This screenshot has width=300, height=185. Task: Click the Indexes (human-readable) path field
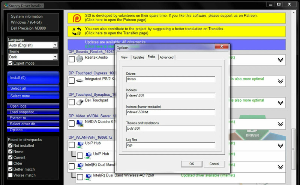tap(171, 112)
